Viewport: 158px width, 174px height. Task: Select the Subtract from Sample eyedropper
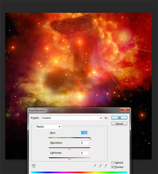pos(106,166)
